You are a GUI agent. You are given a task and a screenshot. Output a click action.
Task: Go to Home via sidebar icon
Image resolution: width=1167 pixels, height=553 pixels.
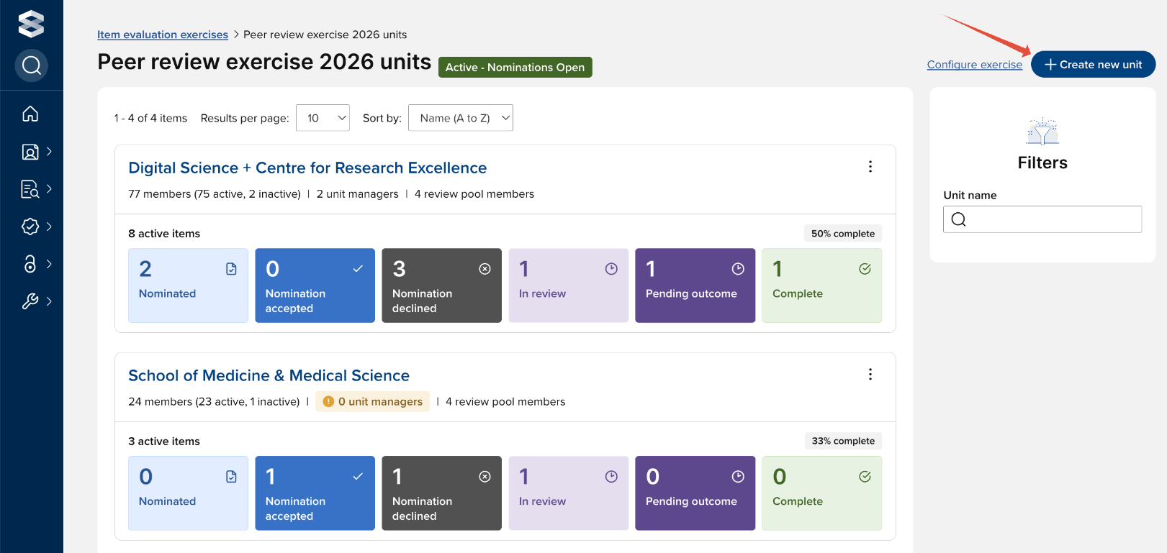(30, 114)
